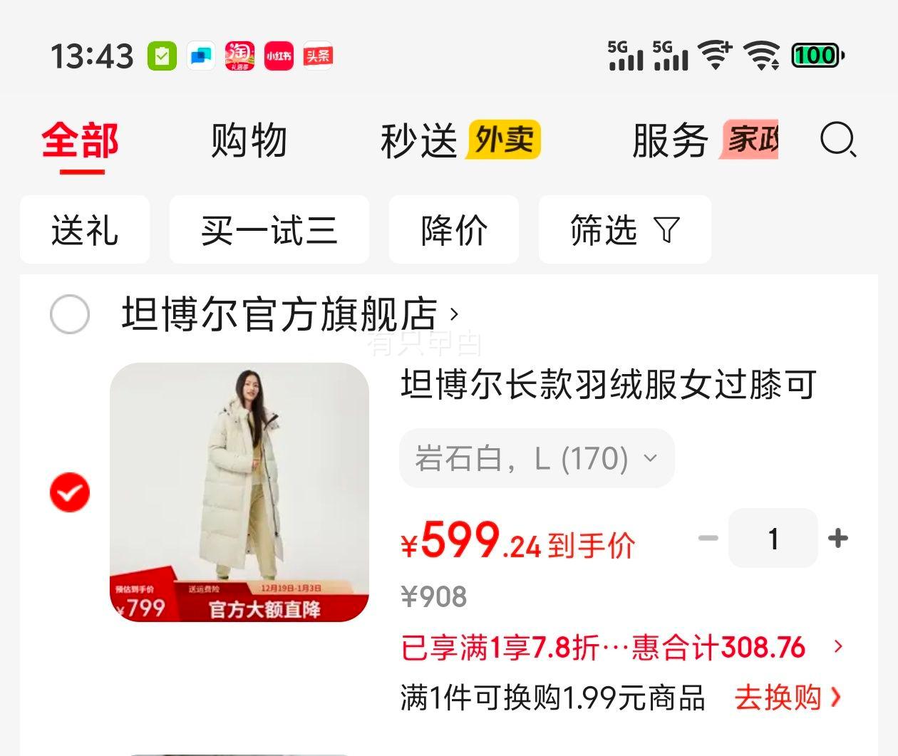Tap the Toutiao notification icon

click(318, 56)
